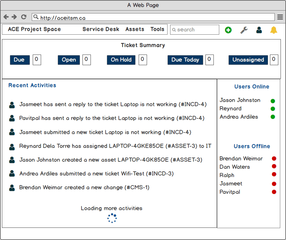Click the user icon beside Brendan Weimar activity
Screen dimensions: 286x240
(12, 188)
